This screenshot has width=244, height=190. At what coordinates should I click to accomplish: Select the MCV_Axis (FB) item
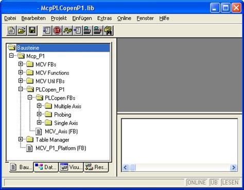[61, 132]
